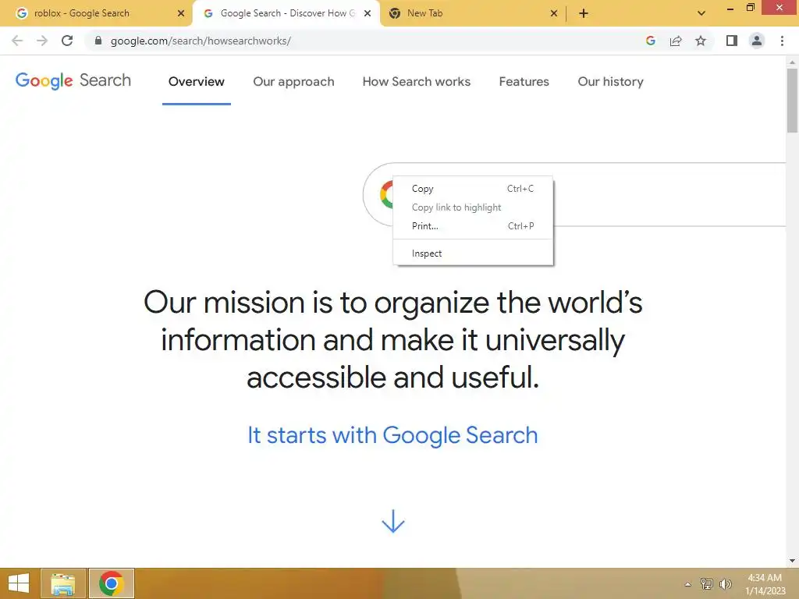Image resolution: width=799 pixels, height=599 pixels.
Task: View site information via the lock icon
Action: pyautogui.click(x=98, y=41)
